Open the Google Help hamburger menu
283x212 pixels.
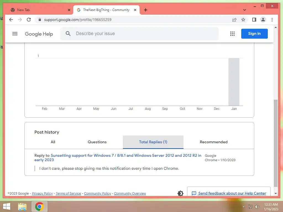(x=15, y=34)
